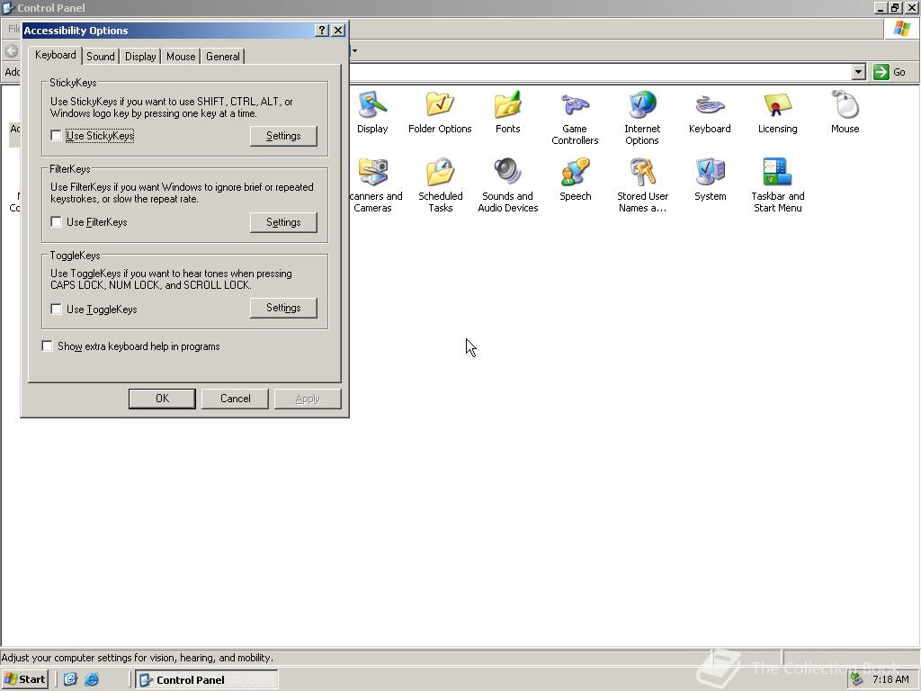Open Scanners and Cameras icon
This screenshot has width=921, height=691.
(x=374, y=185)
